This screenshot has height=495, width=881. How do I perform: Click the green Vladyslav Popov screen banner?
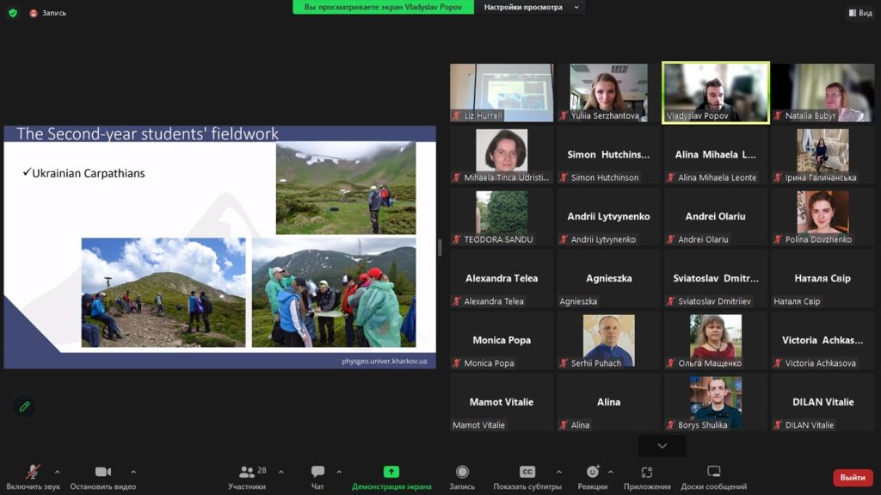pos(384,8)
